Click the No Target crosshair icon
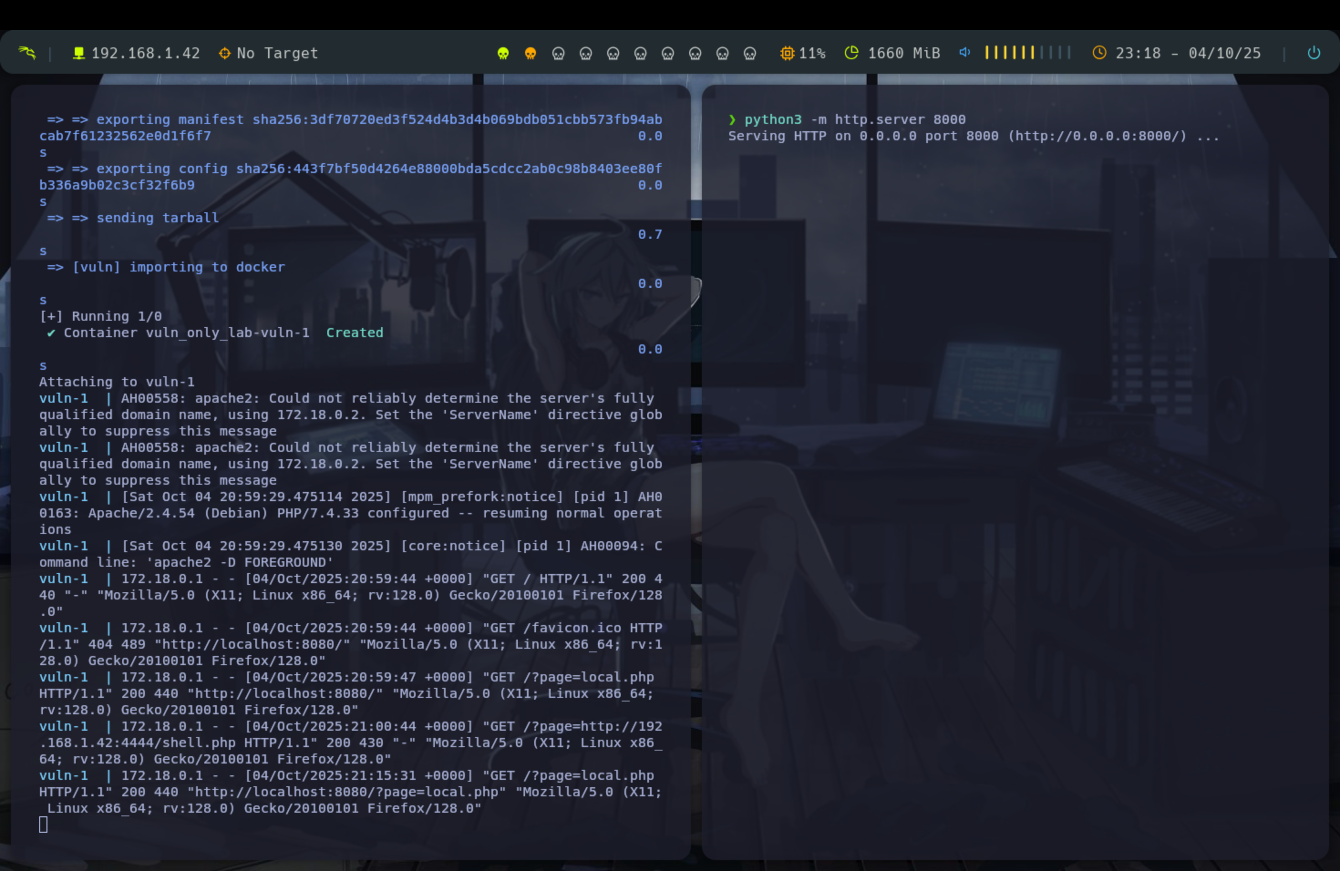Image resolution: width=1340 pixels, height=871 pixels. click(x=224, y=53)
